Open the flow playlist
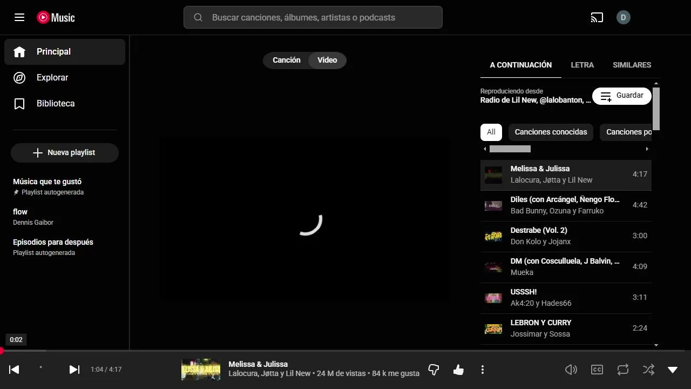This screenshot has width=691, height=389. tap(65, 217)
